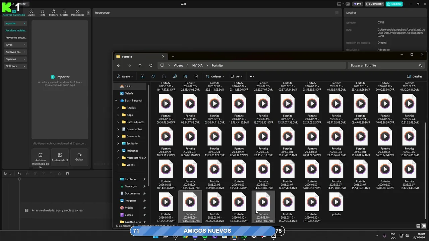The image size is (429, 241).
Task: Open the CapCut Menú dropdown
Action: tap(23, 4)
